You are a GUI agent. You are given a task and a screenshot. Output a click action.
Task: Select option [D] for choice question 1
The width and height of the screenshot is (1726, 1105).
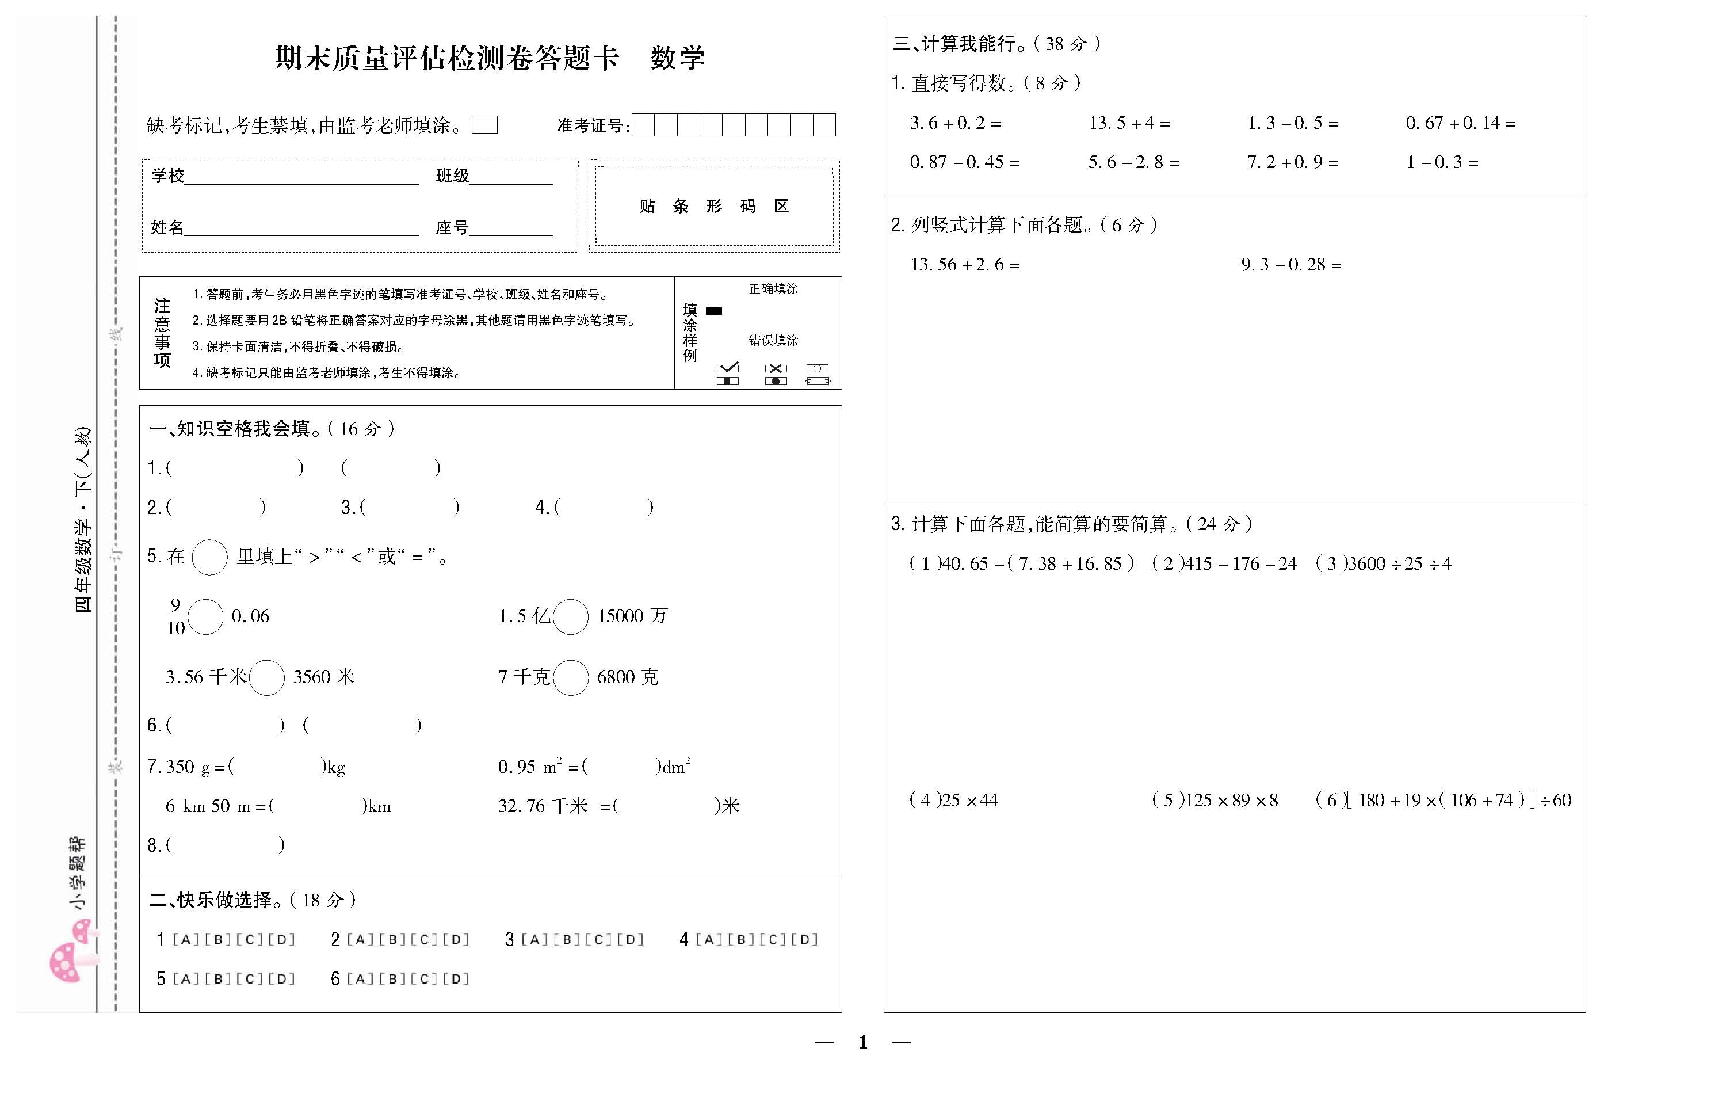tap(282, 939)
